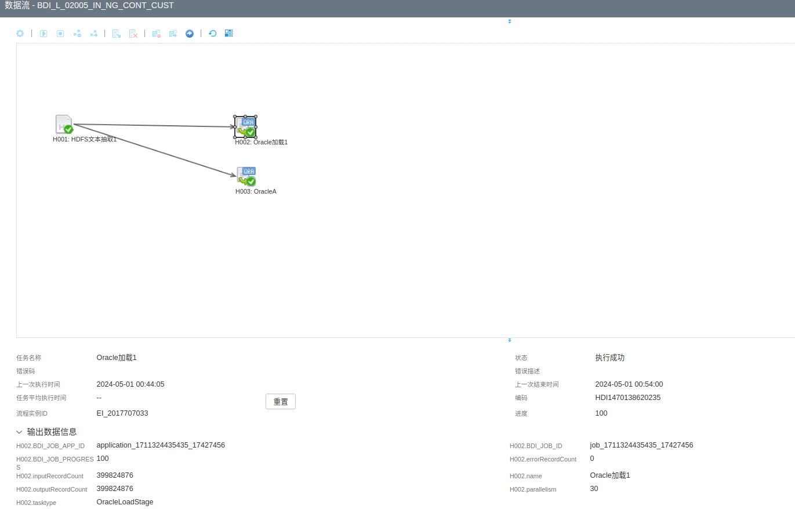Click the instance ID EI_2017707033
795x509 pixels.
(x=122, y=413)
